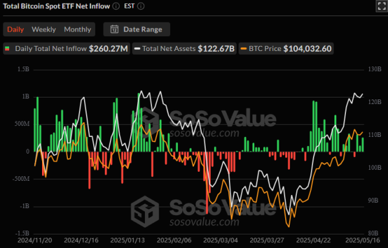
Task: Toggle BTC Price line visibility
Action: click(286, 48)
